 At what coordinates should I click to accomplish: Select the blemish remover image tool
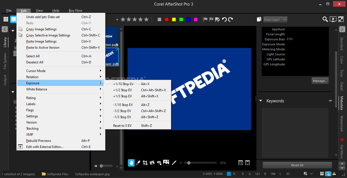pos(166,162)
